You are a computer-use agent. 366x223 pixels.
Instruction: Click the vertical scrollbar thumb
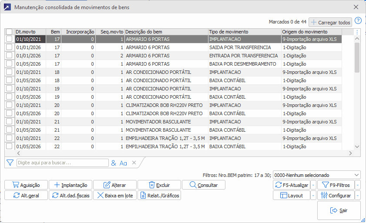tap(357, 58)
